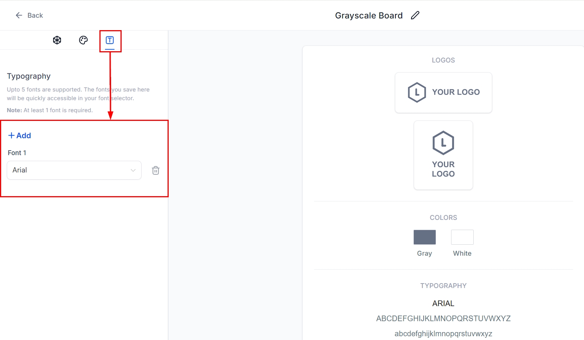
Task: Click hexagon icon in horizontal logo
Action: 417,92
